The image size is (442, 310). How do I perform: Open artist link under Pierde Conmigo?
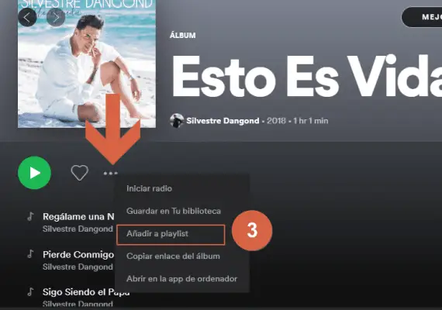pyautogui.click(x=78, y=267)
